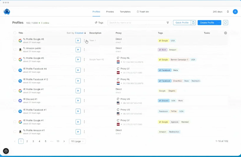Image resolution: width=241 pixels, height=157 pixels.
Task: Open the more menu for Profile Google #5
Action: point(84,59)
